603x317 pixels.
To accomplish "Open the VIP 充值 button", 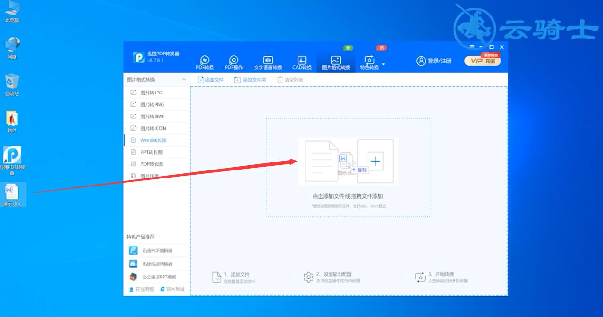I will tap(483, 61).
